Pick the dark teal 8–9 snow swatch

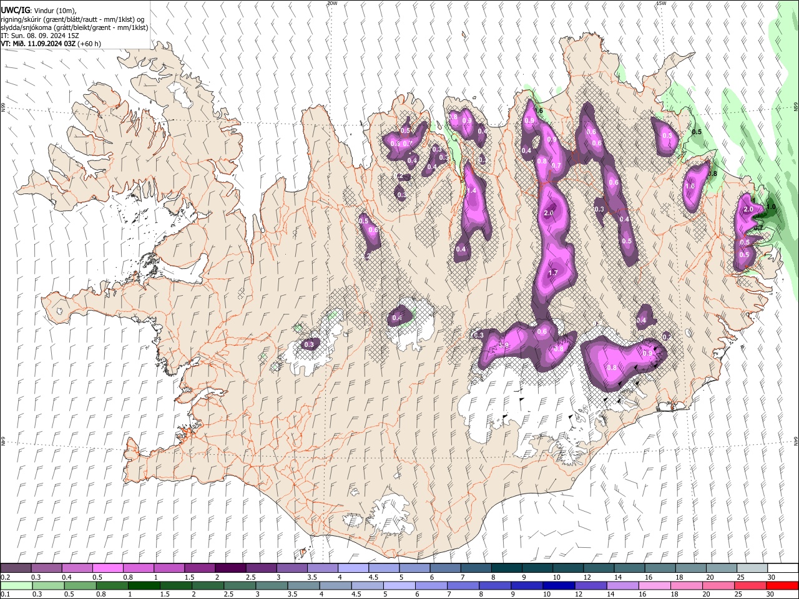coord(507,568)
